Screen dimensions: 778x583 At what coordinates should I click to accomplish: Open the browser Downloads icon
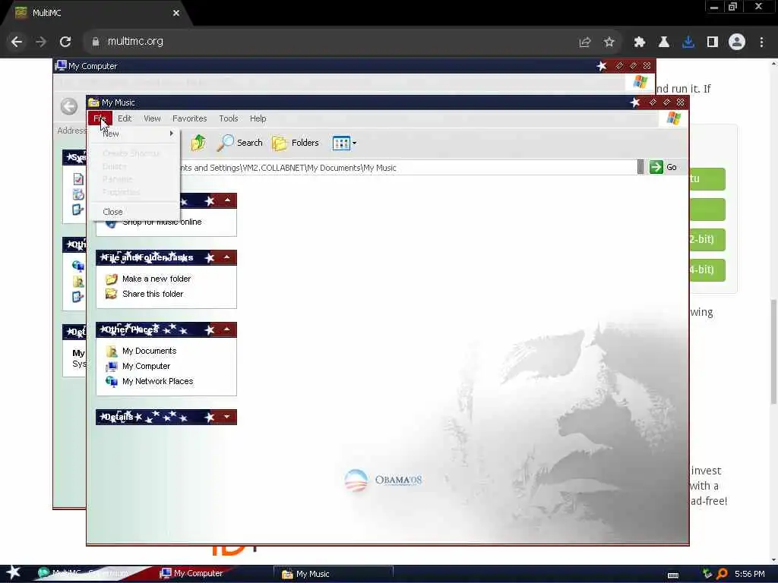click(x=688, y=43)
